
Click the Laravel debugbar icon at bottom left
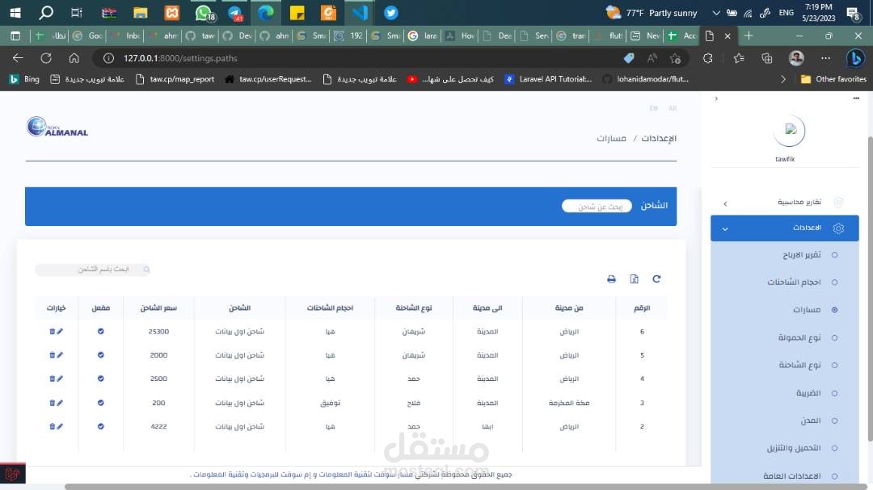(12, 474)
